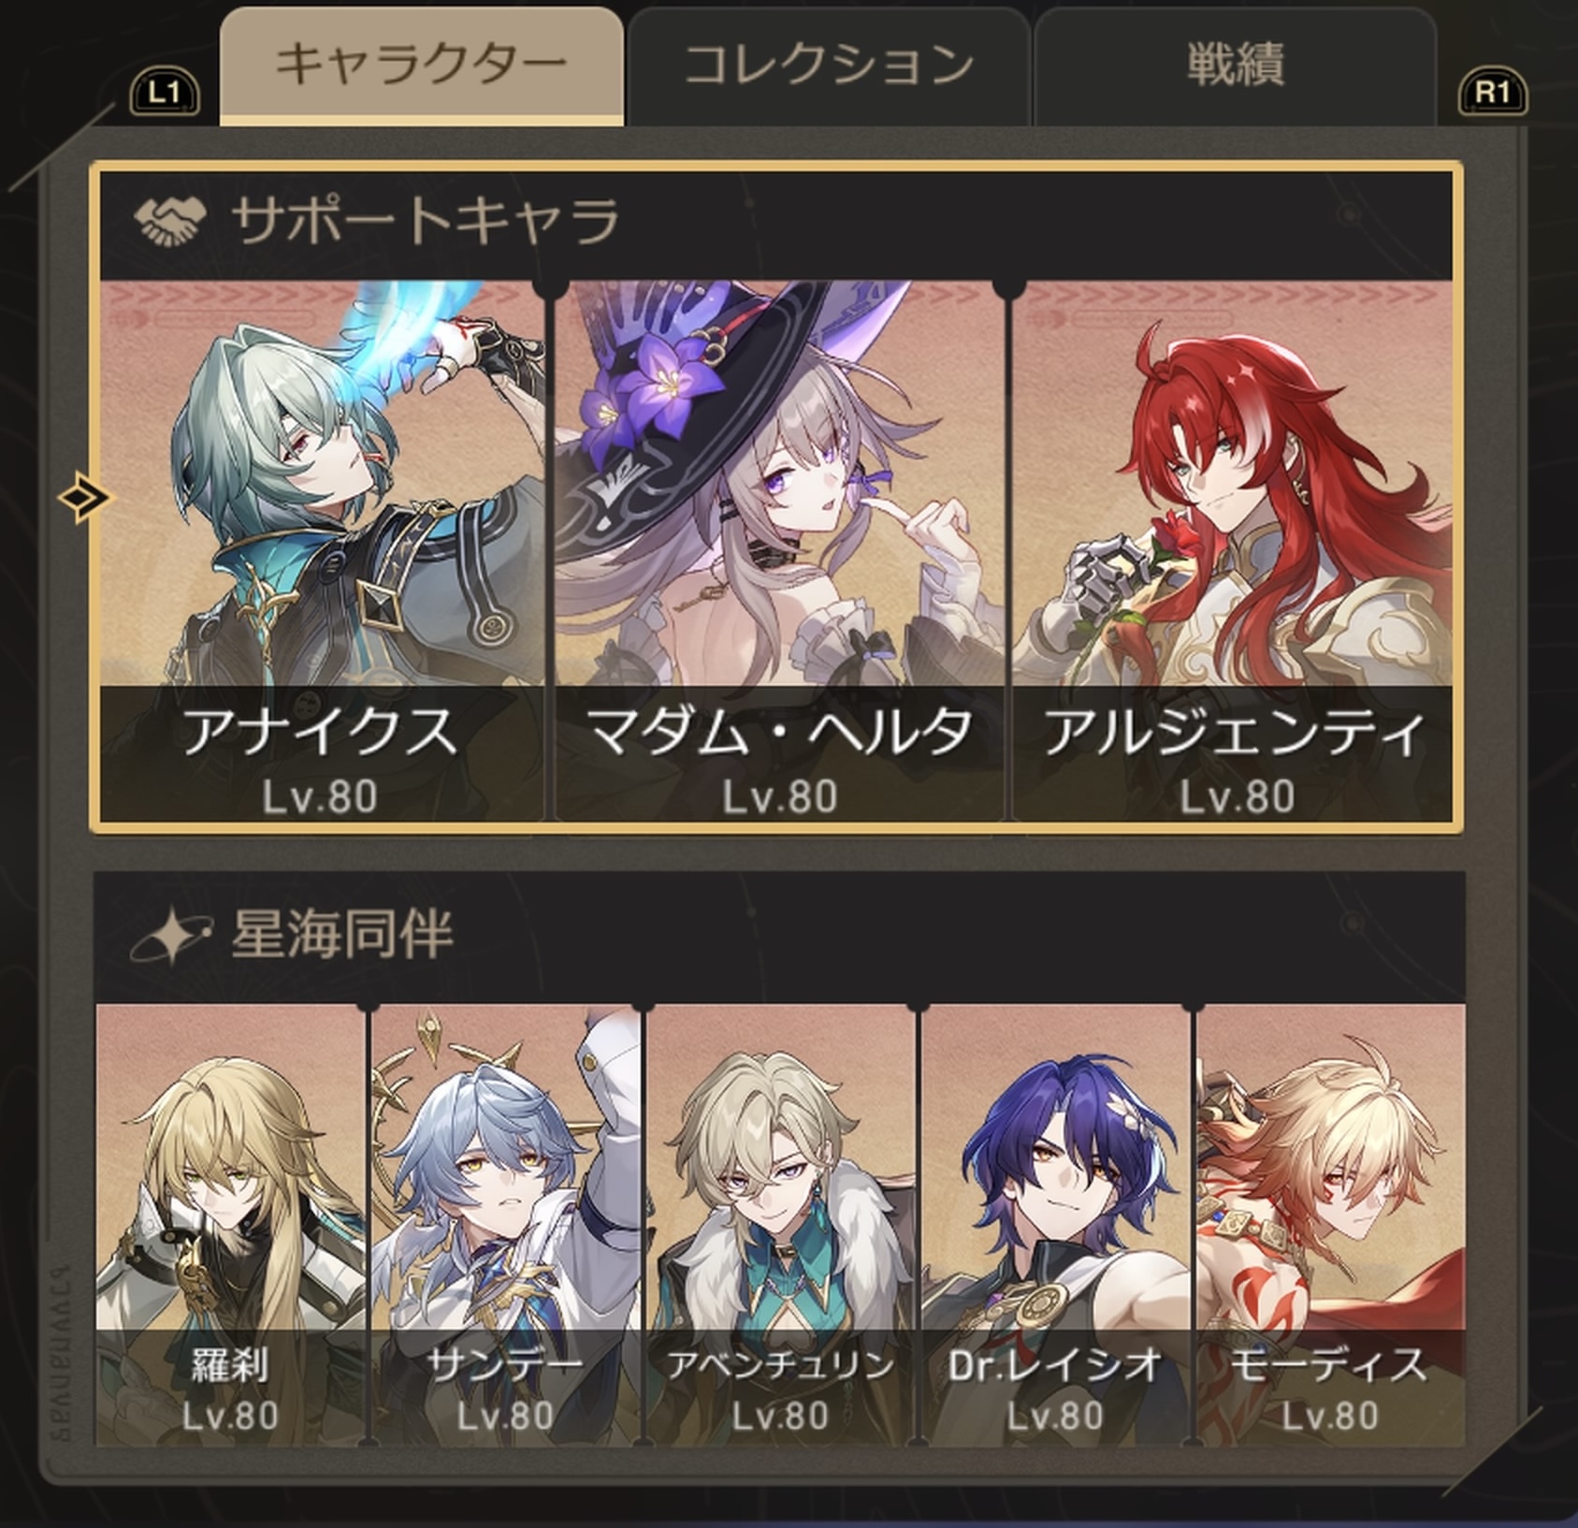Image resolution: width=1578 pixels, height=1528 pixels.
Task: Open the コレクション tab
Action: pyautogui.click(x=829, y=65)
